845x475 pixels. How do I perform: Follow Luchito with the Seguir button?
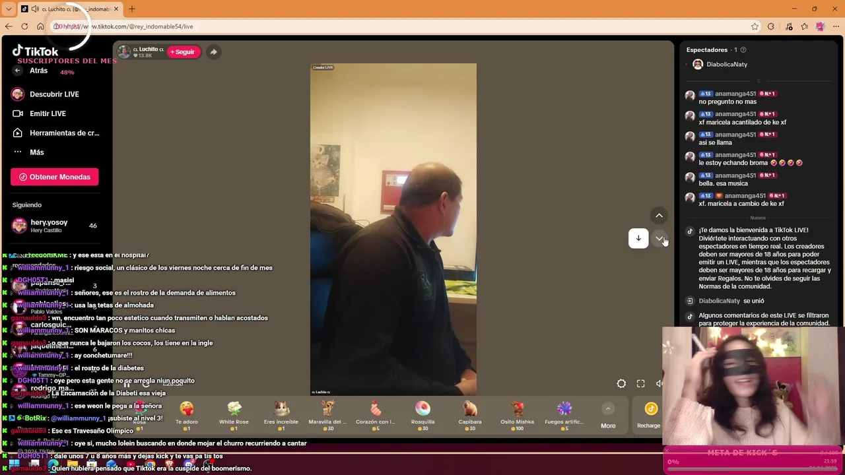183,52
